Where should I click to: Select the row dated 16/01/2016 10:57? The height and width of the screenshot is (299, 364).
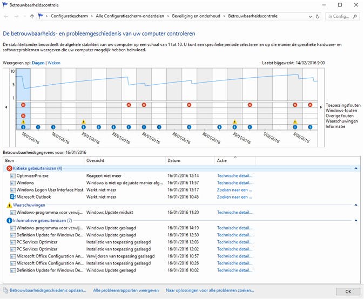[182, 256]
